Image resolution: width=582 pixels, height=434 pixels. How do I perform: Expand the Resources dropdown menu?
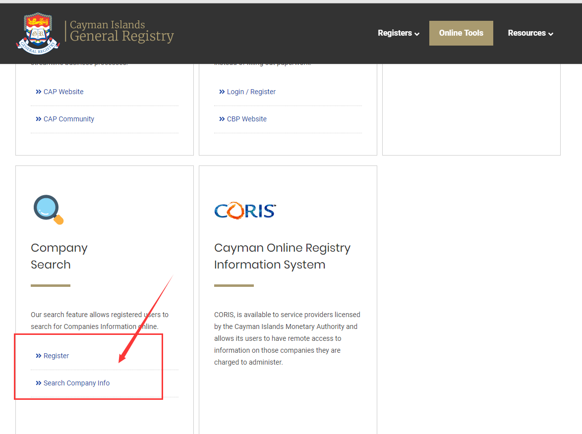click(x=530, y=33)
